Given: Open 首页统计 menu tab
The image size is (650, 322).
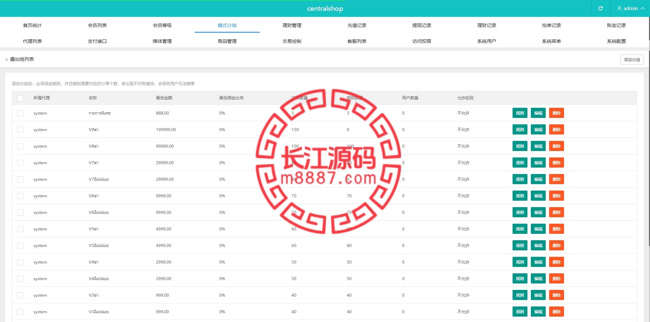Looking at the screenshot, I should (x=32, y=25).
